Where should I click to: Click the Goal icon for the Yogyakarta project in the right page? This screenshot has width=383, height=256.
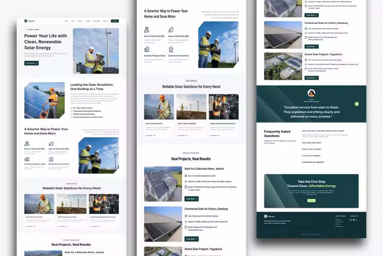(x=306, y=60)
